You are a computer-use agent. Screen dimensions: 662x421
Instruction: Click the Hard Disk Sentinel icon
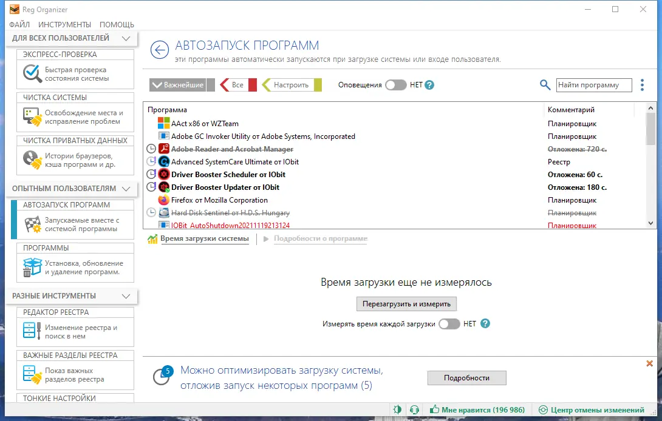[x=163, y=212]
